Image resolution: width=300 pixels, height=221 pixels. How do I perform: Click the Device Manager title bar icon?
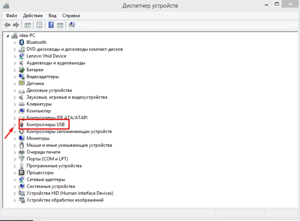(6, 5)
